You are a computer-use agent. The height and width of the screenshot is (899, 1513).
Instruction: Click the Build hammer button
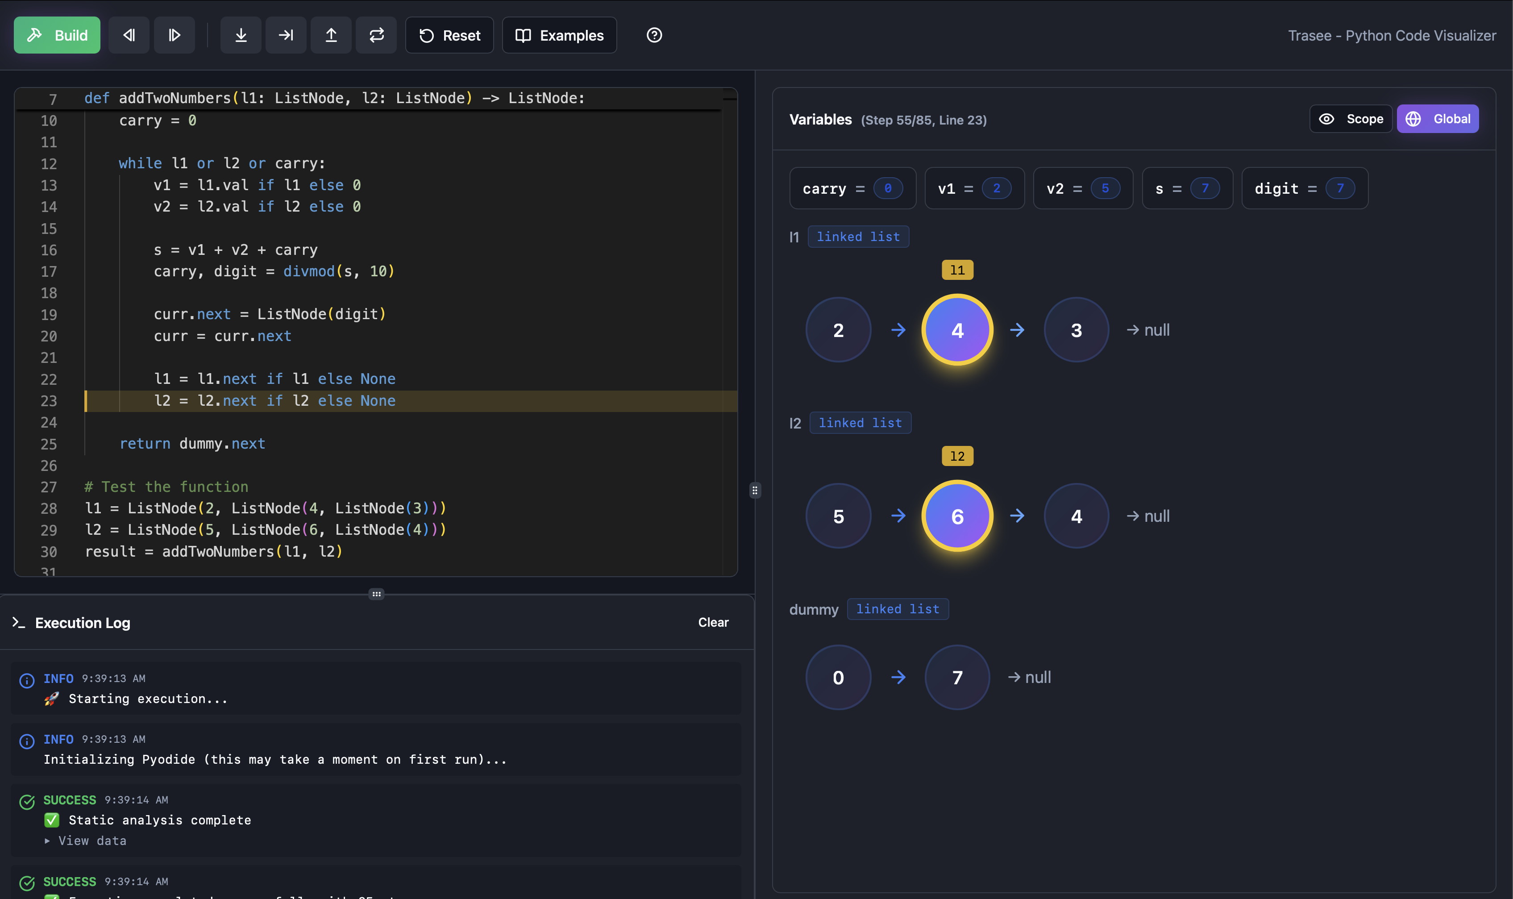tap(57, 35)
